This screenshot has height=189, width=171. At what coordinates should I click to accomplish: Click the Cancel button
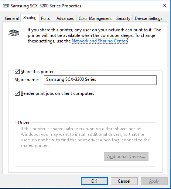[124, 181]
